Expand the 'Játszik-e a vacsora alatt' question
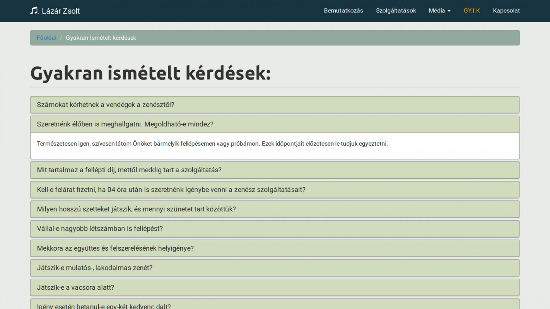 (x=75, y=288)
